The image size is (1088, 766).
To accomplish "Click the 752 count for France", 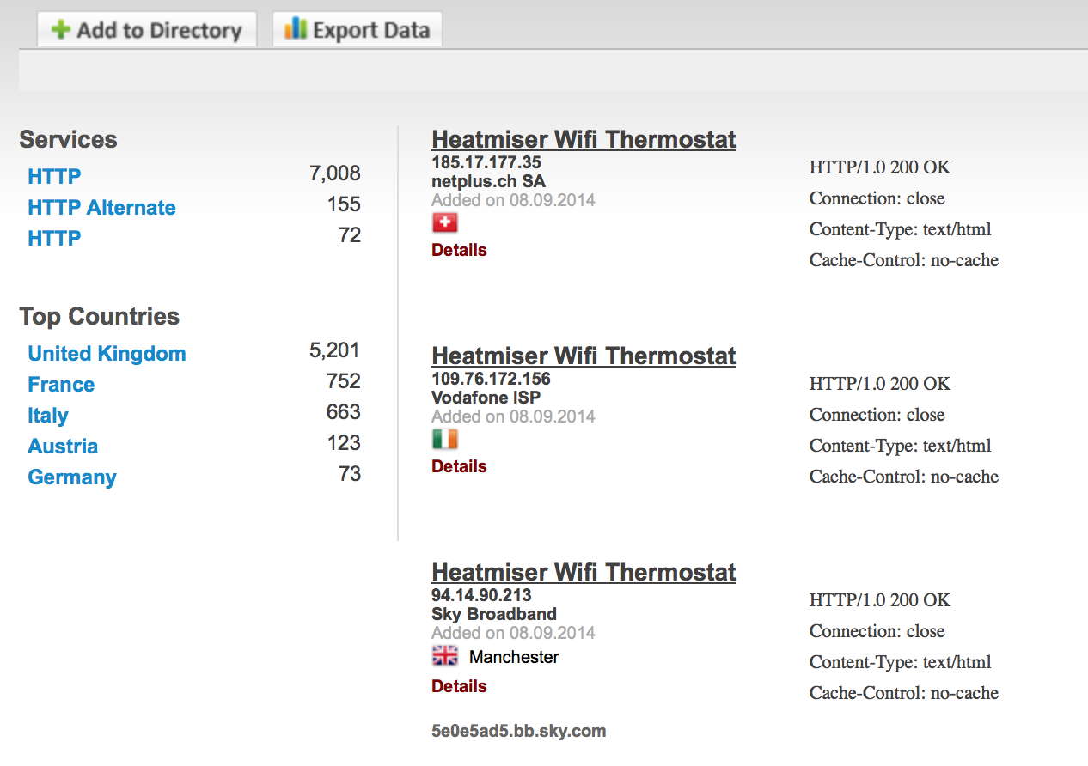I will click(344, 381).
